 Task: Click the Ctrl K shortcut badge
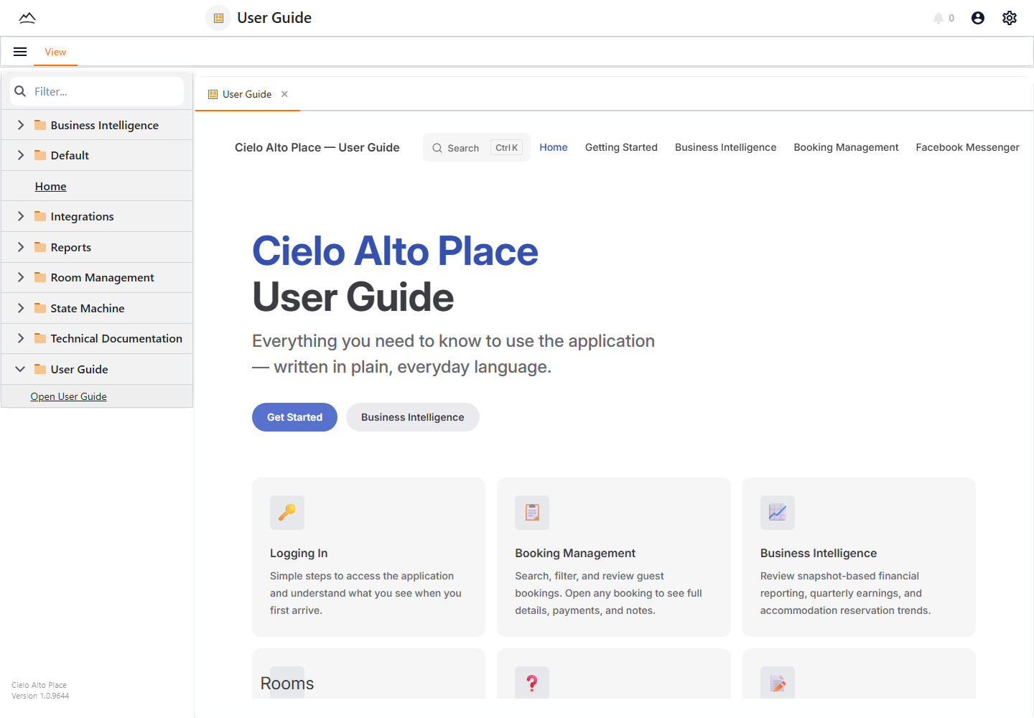tap(506, 147)
